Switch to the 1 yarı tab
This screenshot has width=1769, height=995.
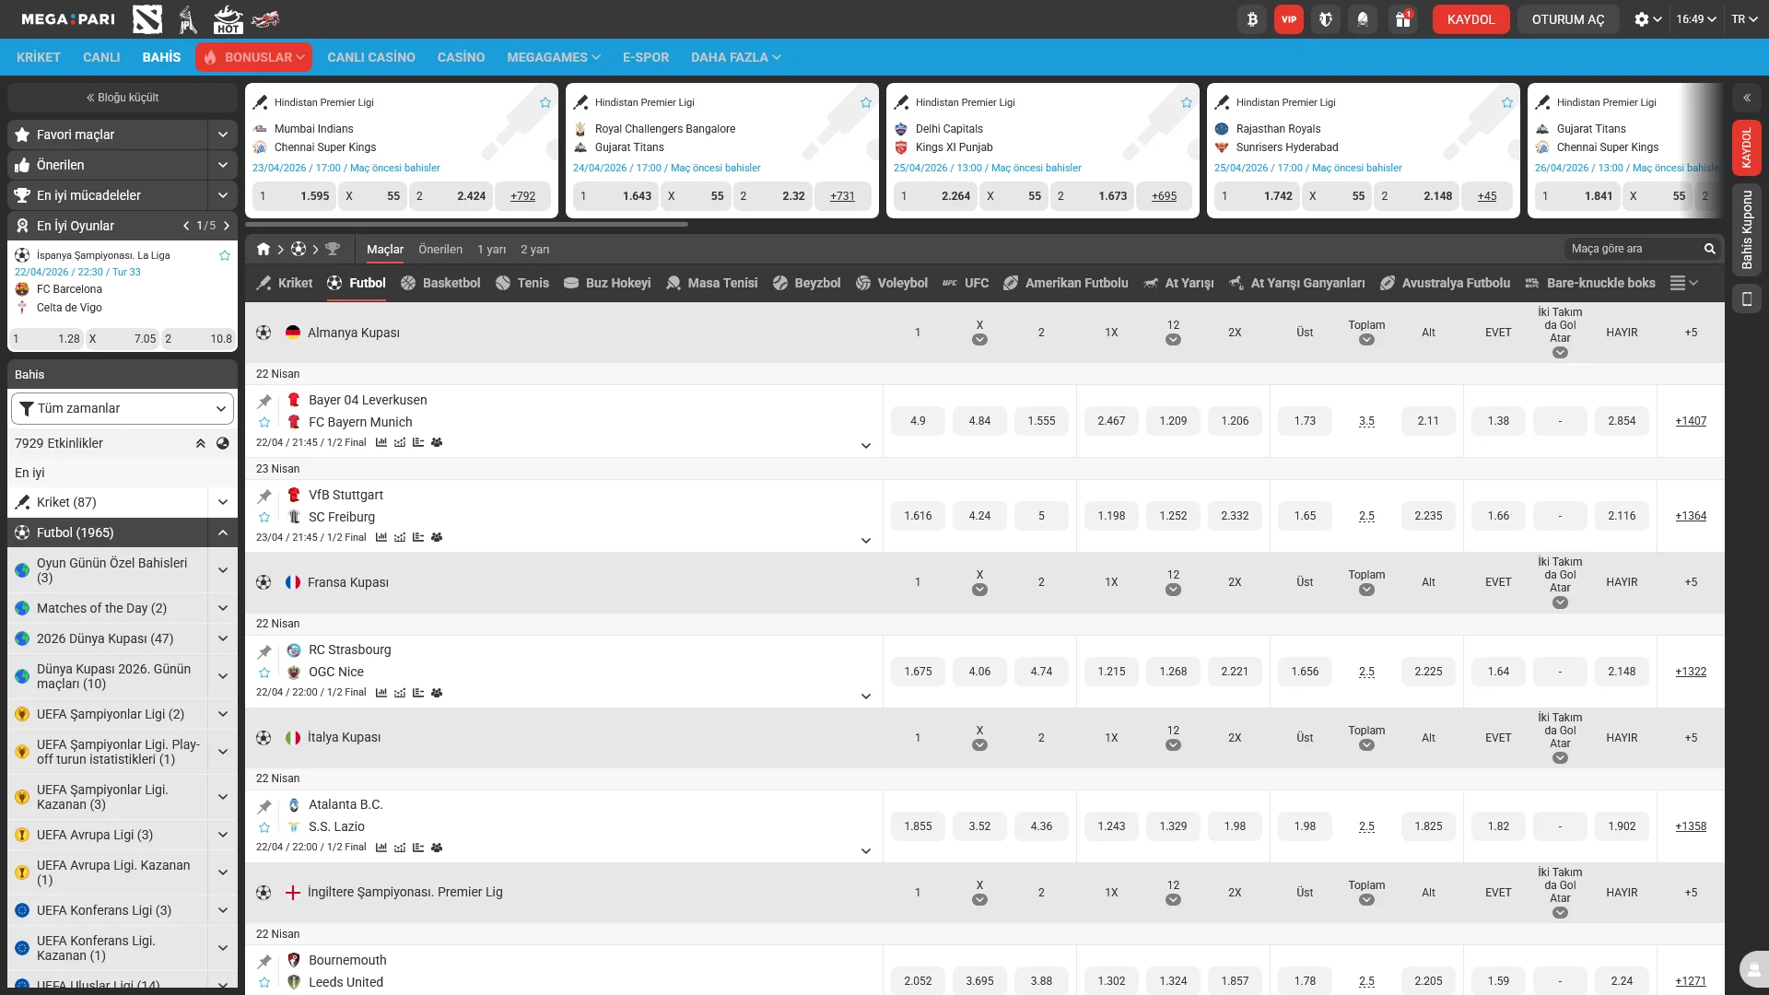(492, 249)
